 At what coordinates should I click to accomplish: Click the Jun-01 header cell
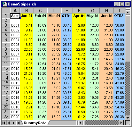pyautogui.click(x=106, y=16)
